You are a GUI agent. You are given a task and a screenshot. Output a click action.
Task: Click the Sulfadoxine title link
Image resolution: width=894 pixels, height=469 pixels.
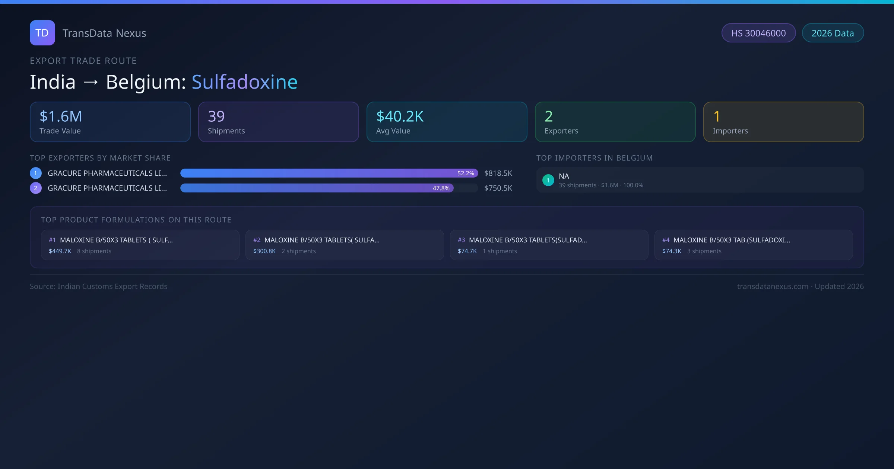[x=244, y=82]
